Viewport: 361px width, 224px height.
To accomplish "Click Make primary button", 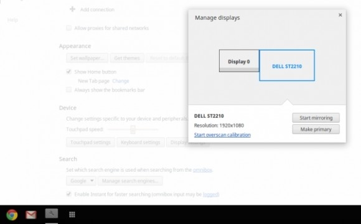I will [x=316, y=129].
